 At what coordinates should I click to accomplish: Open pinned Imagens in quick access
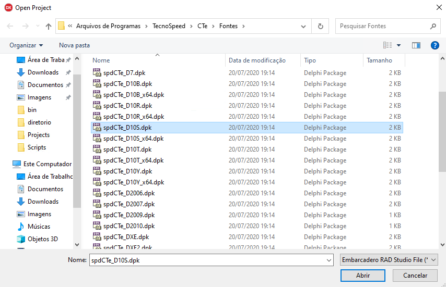pyautogui.click(x=43, y=97)
